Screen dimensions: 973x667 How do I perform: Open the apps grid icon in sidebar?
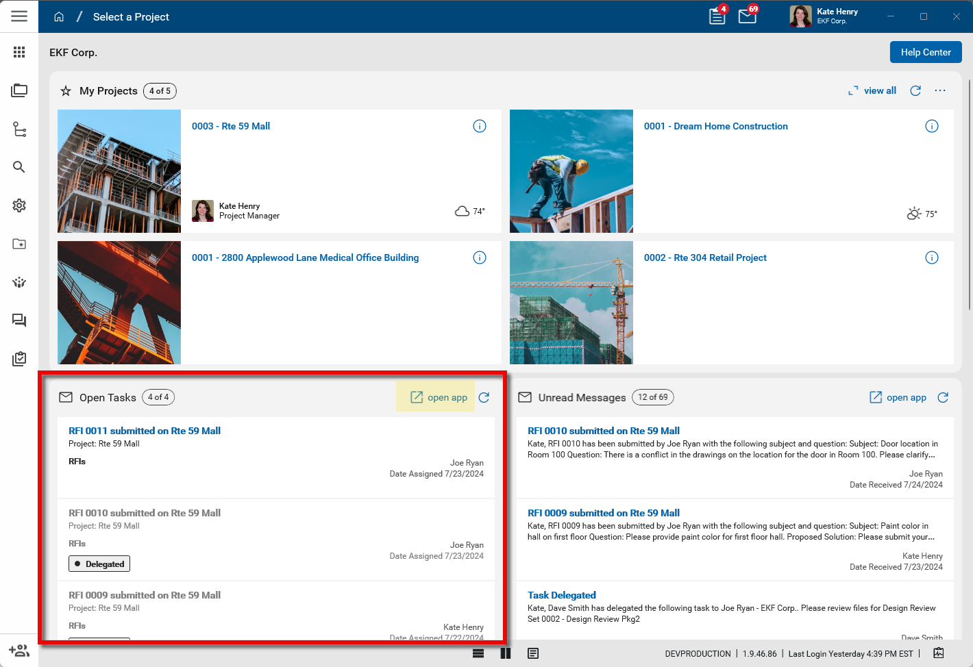[19, 52]
